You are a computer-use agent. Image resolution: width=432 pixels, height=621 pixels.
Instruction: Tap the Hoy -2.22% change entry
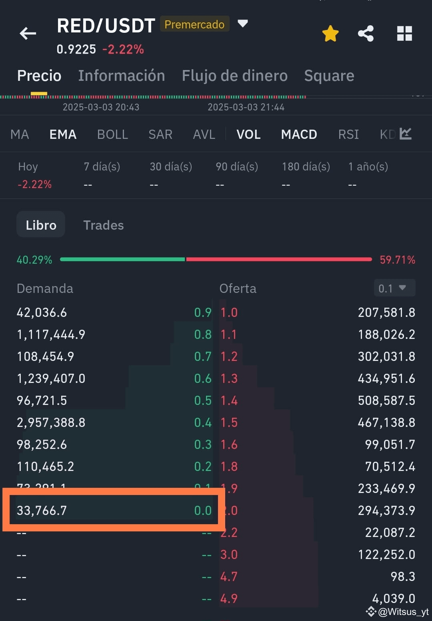point(34,175)
